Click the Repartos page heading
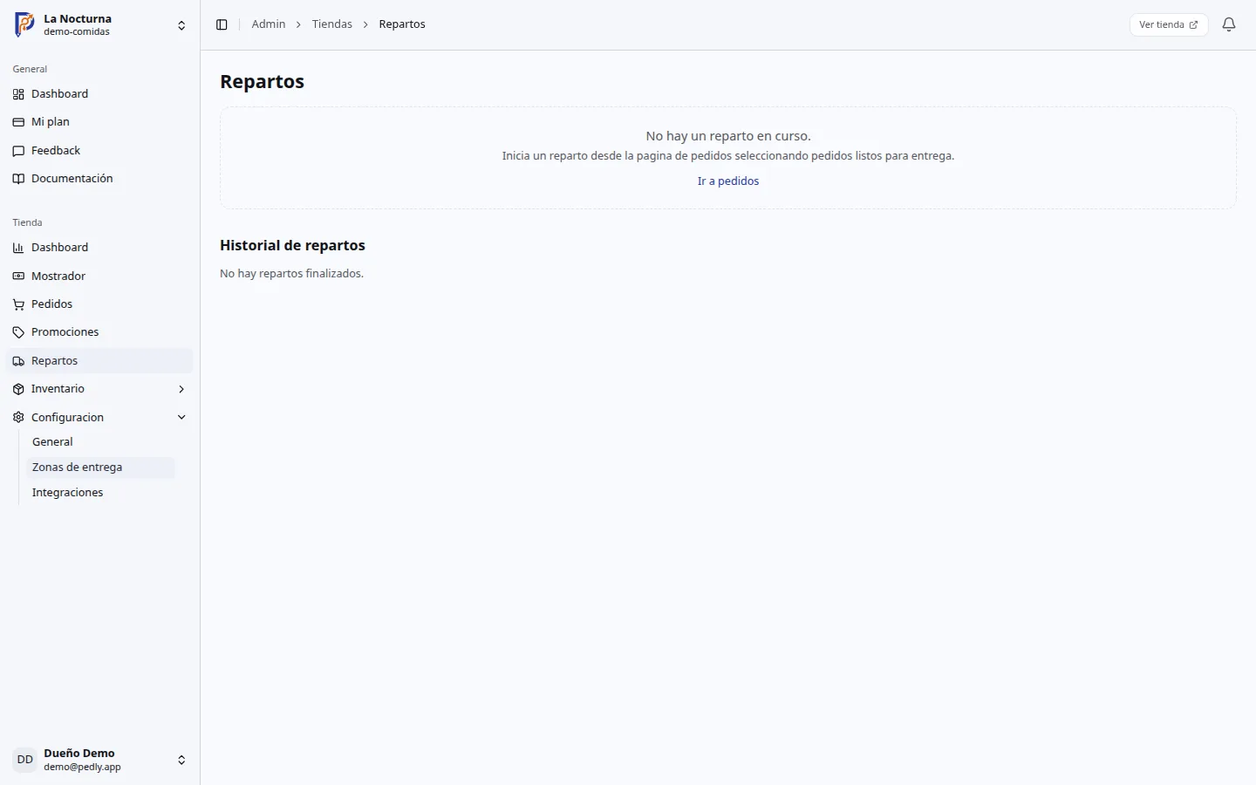Screen dimensions: 1256x785 [x=262, y=81]
